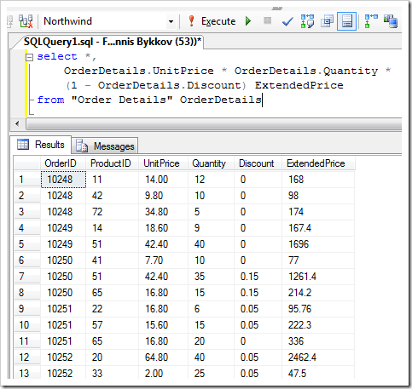
Task: Click the ExtendedPrice alias in query editor
Action: (299, 85)
